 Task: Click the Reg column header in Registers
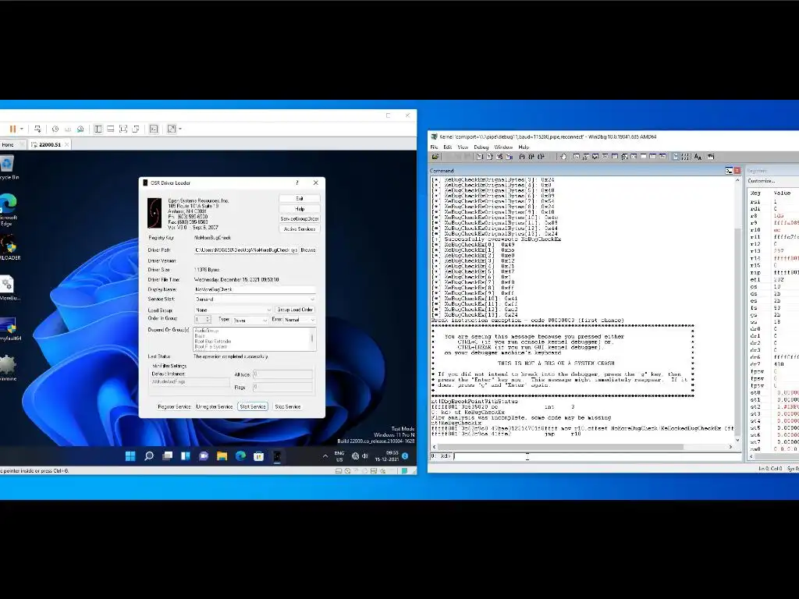point(755,193)
